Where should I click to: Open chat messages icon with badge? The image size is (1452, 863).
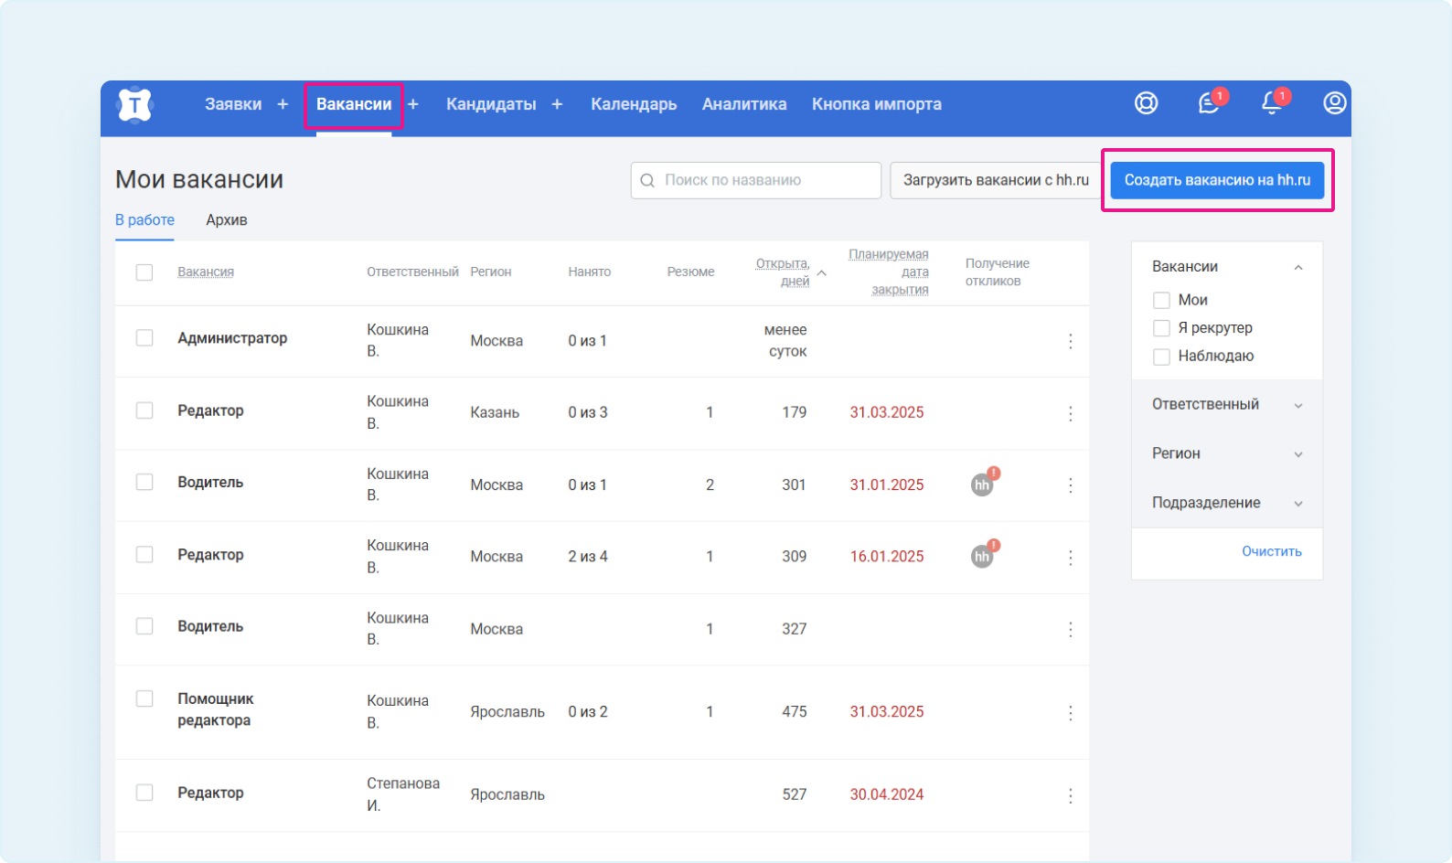coord(1209,103)
